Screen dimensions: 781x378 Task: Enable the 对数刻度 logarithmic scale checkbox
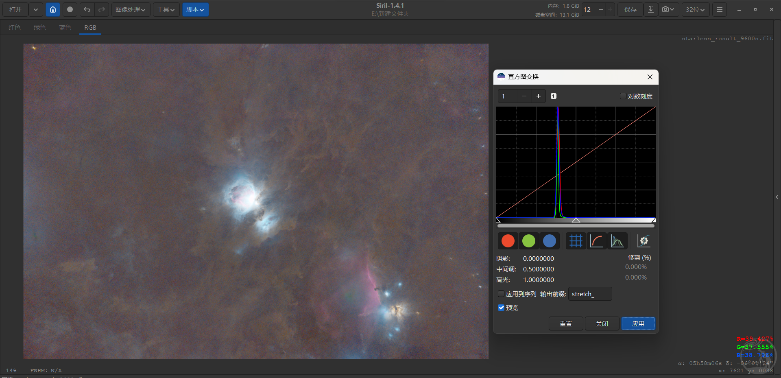coord(623,96)
